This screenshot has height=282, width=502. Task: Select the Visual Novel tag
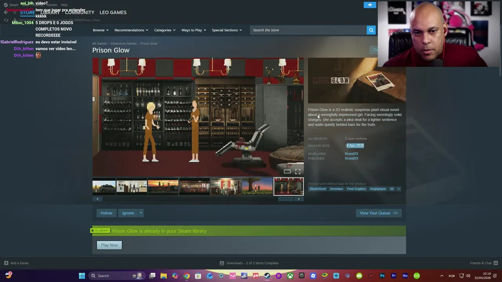click(318, 189)
